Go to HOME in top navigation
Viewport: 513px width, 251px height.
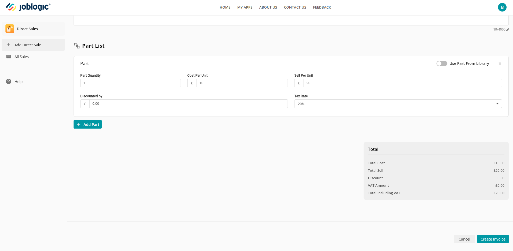pyautogui.click(x=225, y=7)
